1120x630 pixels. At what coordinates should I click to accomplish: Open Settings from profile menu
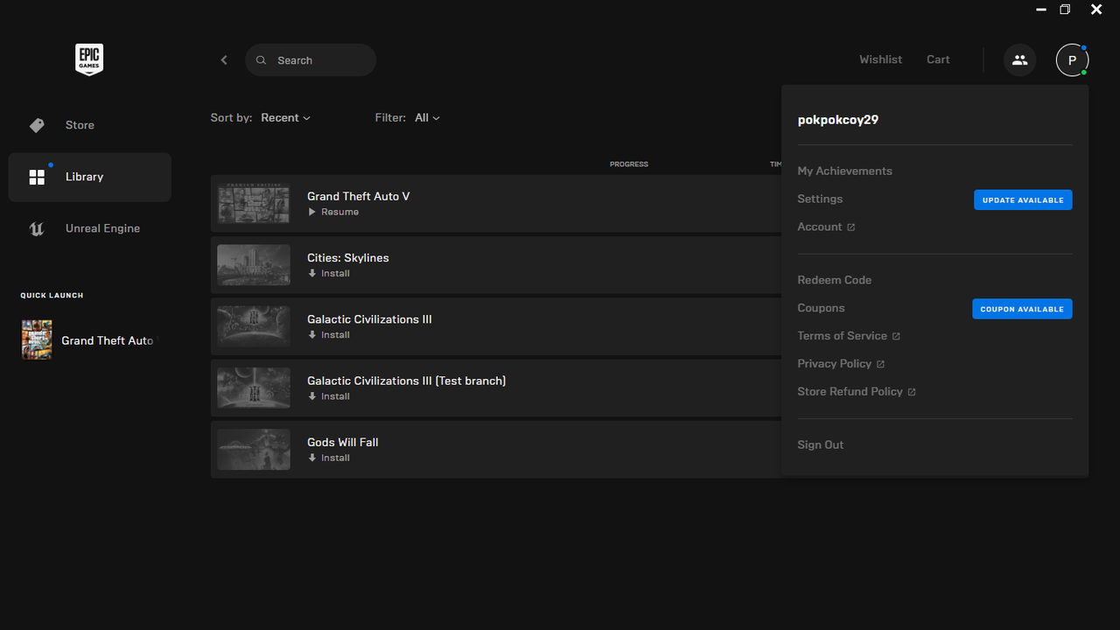[820, 199]
